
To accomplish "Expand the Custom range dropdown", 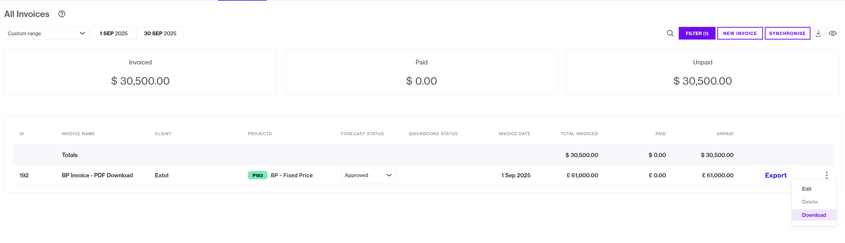I will (x=46, y=33).
